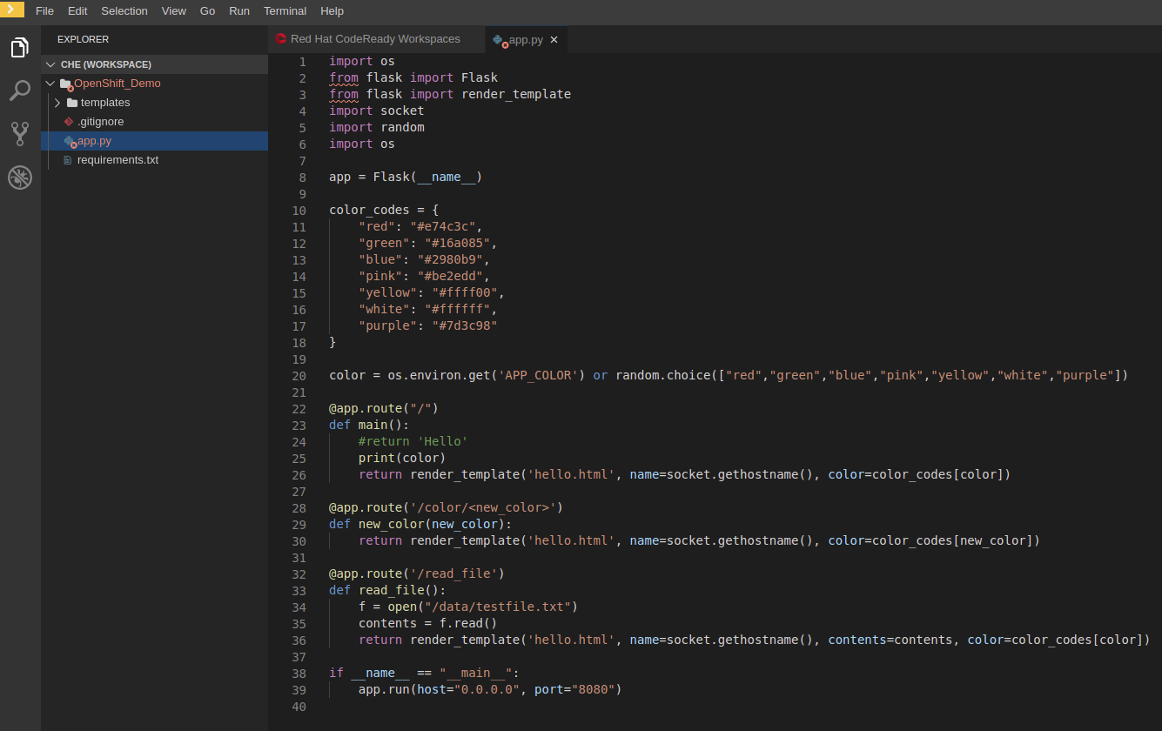Image resolution: width=1162 pixels, height=731 pixels.
Task: Open the Explorer view from the activity bar
Action: pyautogui.click(x=19, y=47)
